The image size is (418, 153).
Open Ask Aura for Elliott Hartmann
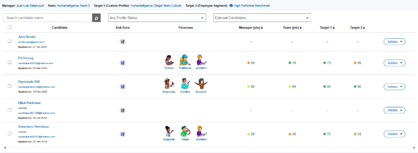pos(122,110)
